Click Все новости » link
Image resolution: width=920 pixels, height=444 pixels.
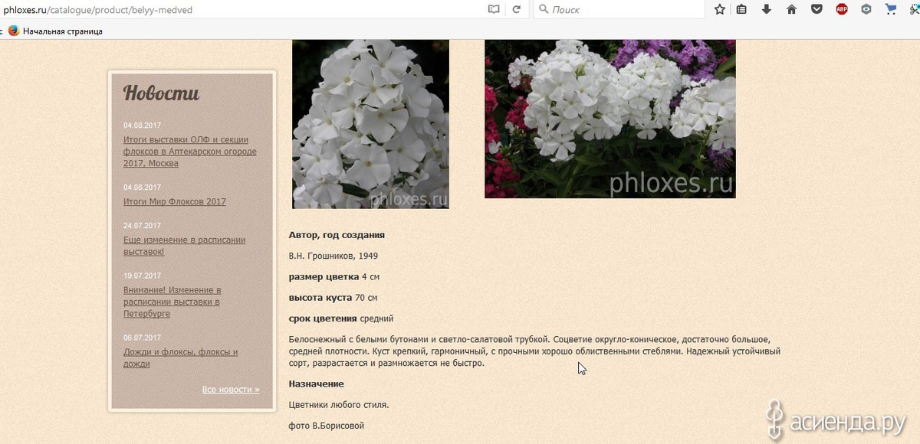tap(231, 390)
